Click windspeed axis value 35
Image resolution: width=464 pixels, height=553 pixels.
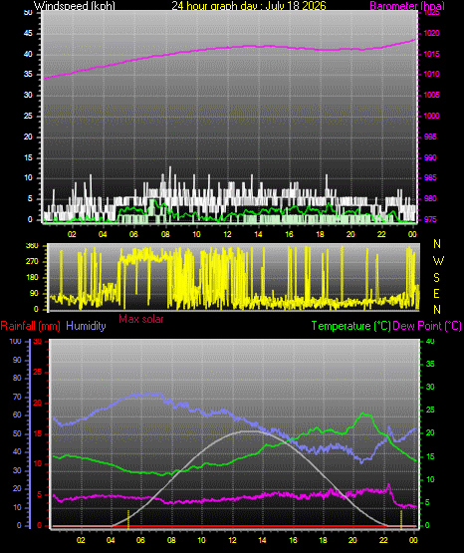pyautogui.click(x=28, y=74)
